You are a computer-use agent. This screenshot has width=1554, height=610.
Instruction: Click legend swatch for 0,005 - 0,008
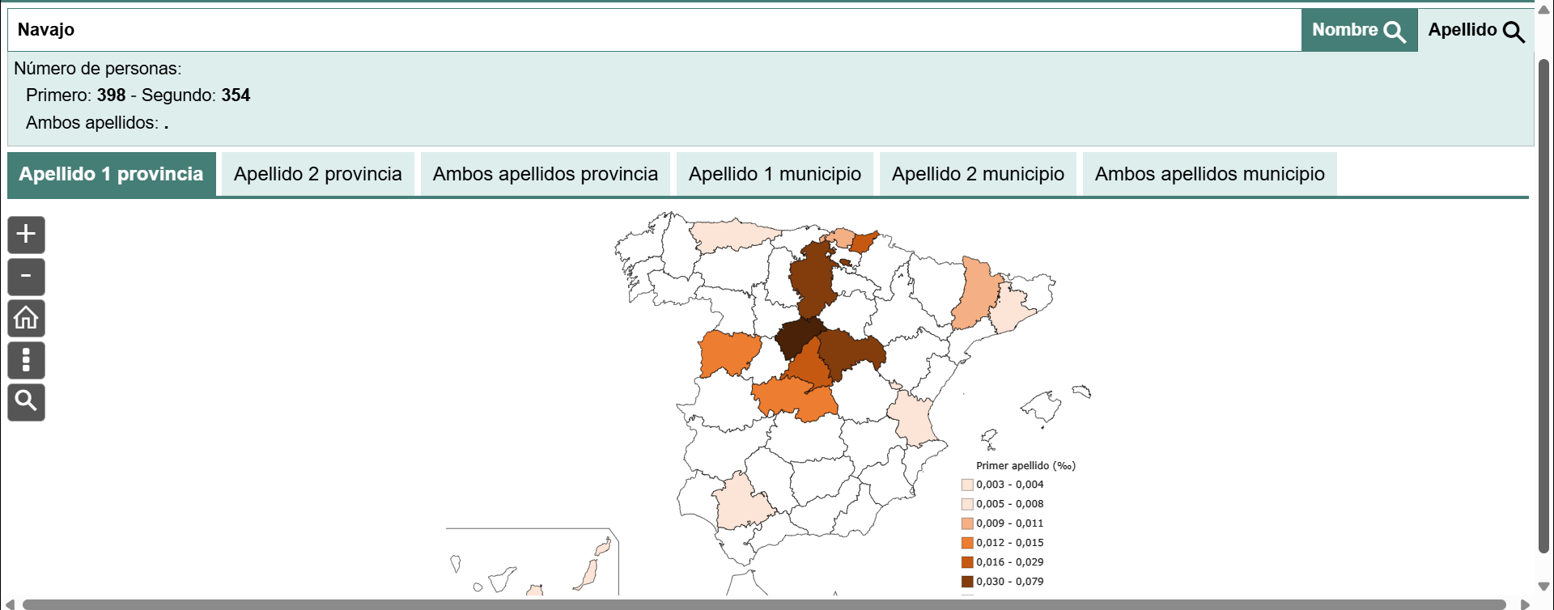(967, 504)
